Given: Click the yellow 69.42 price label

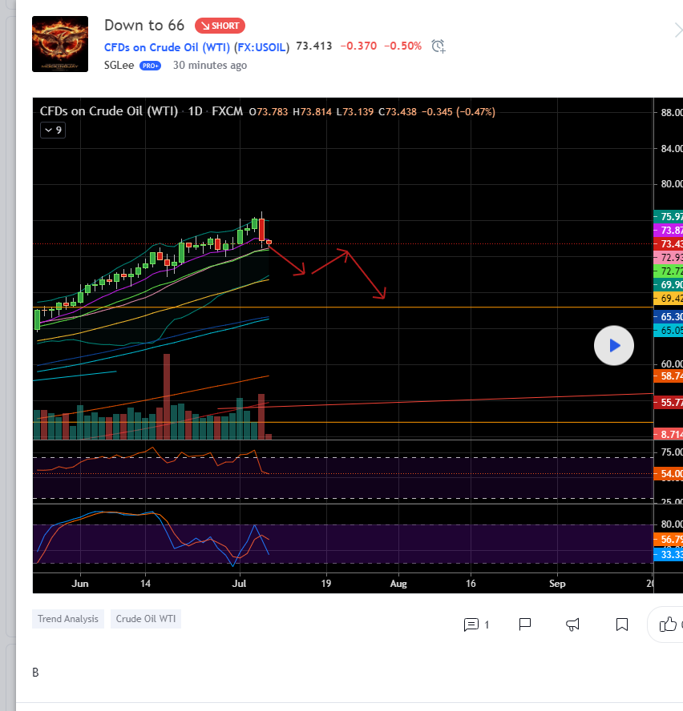Looking at the screenshot, I should pyautogui.click(x=670, y=298).
